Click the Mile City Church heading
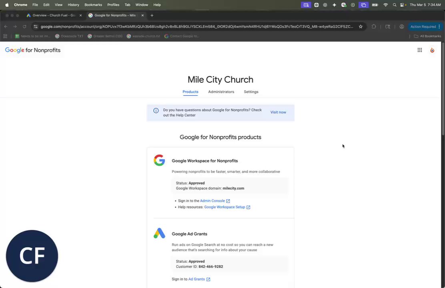 coord(220,80)
